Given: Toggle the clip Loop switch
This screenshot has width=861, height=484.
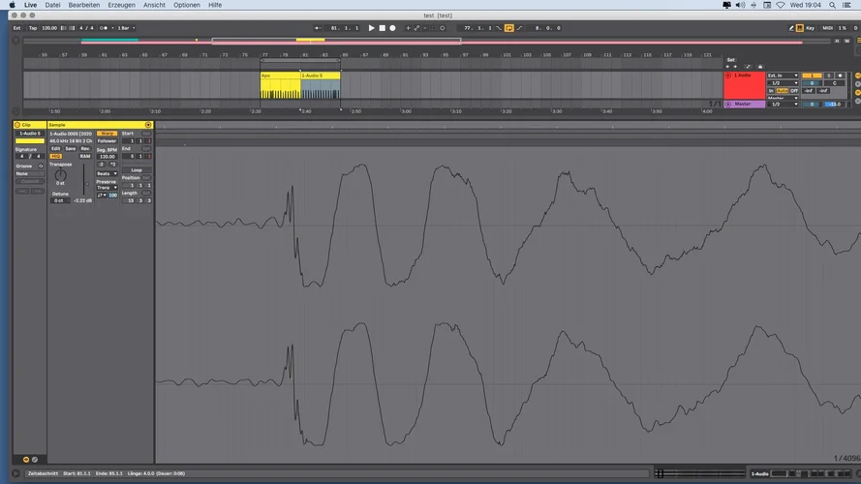Looking at the screenshot, I should (x=137, y=170).
